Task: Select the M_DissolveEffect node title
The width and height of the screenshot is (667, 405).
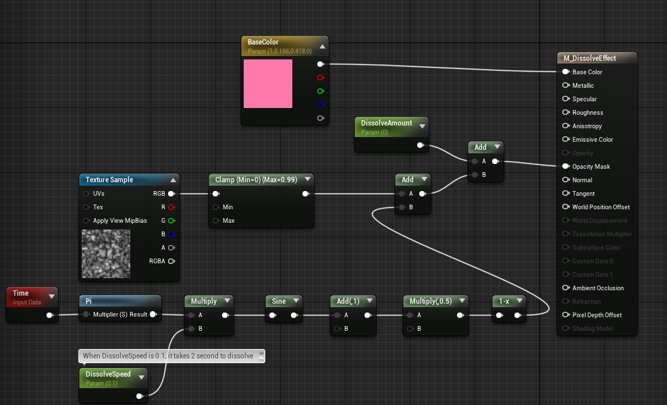Action: (589, 58)
